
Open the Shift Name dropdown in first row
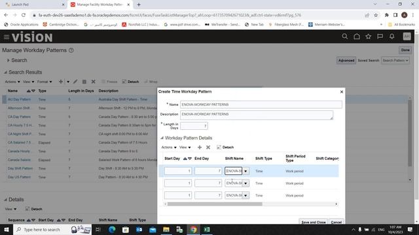pyautogui.click(x=246, y=171)
